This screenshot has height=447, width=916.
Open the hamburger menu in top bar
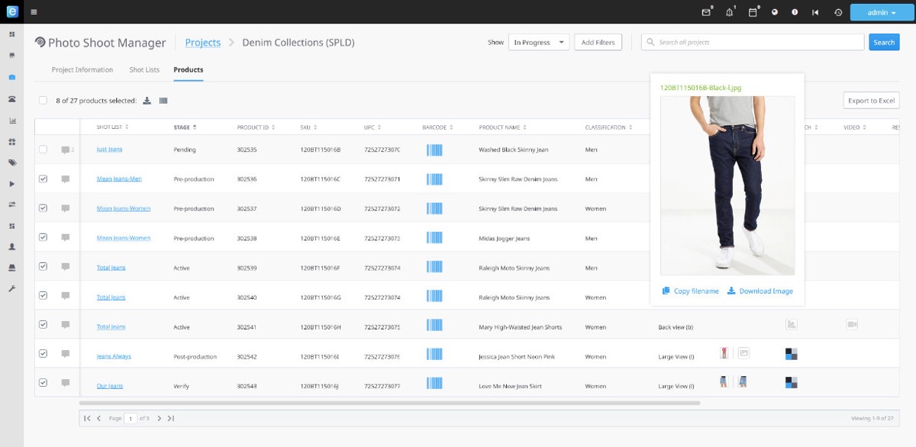[x=34, y=12]
